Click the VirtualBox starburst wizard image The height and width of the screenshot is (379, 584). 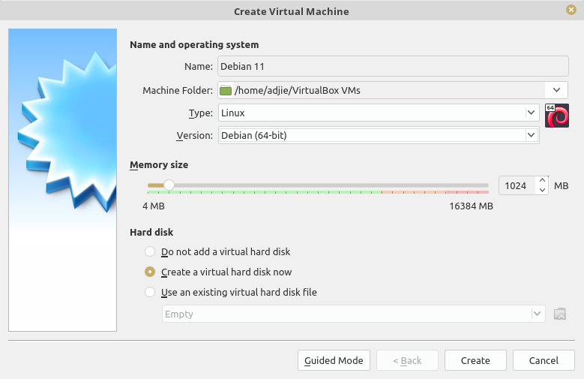click(62, 180)
